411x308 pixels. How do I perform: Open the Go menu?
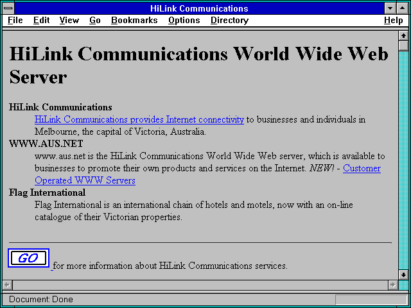tap(95, 21)
